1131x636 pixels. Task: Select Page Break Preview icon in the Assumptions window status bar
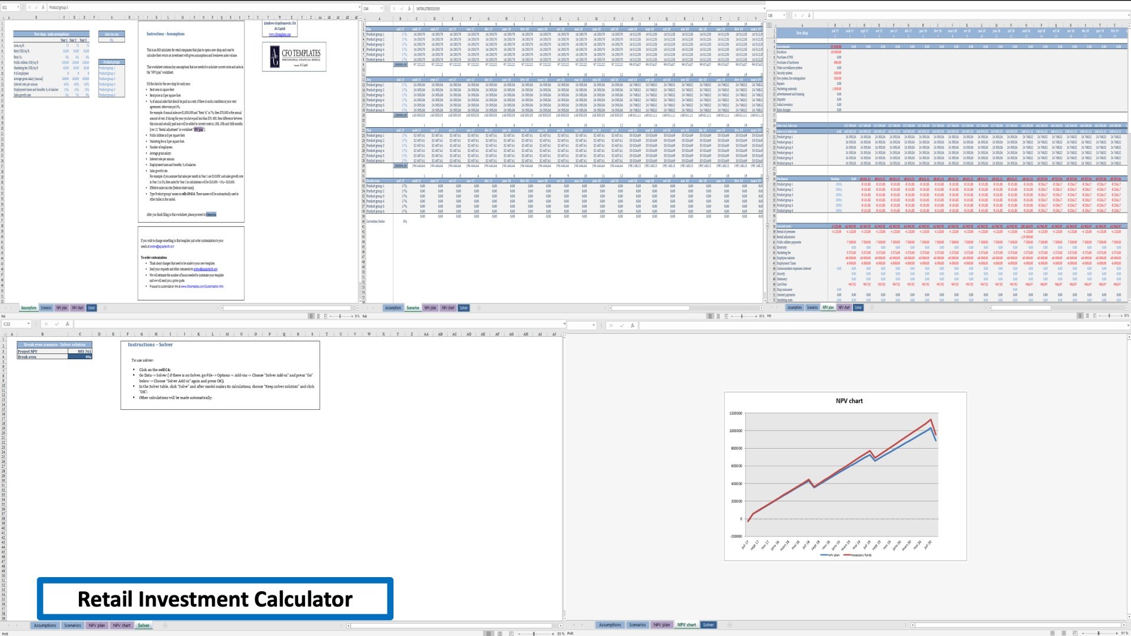pyautogui.click(x=326, y=316)
